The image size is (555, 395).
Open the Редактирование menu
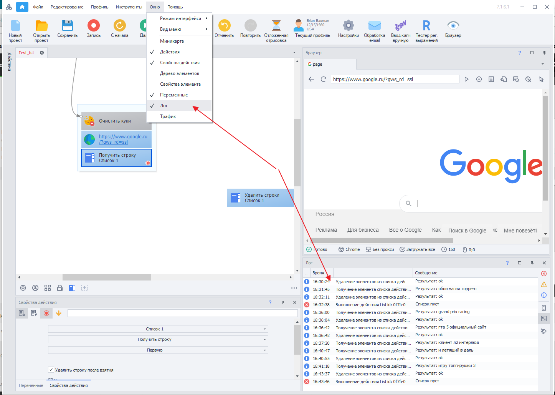pyautogui.click(x=67, y=7)
